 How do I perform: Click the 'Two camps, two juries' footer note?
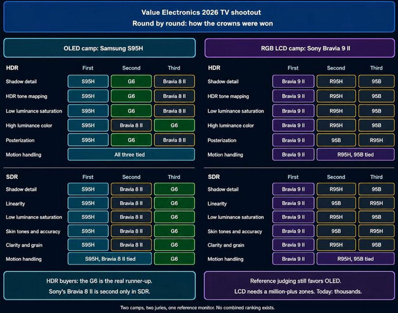[198, 307]
